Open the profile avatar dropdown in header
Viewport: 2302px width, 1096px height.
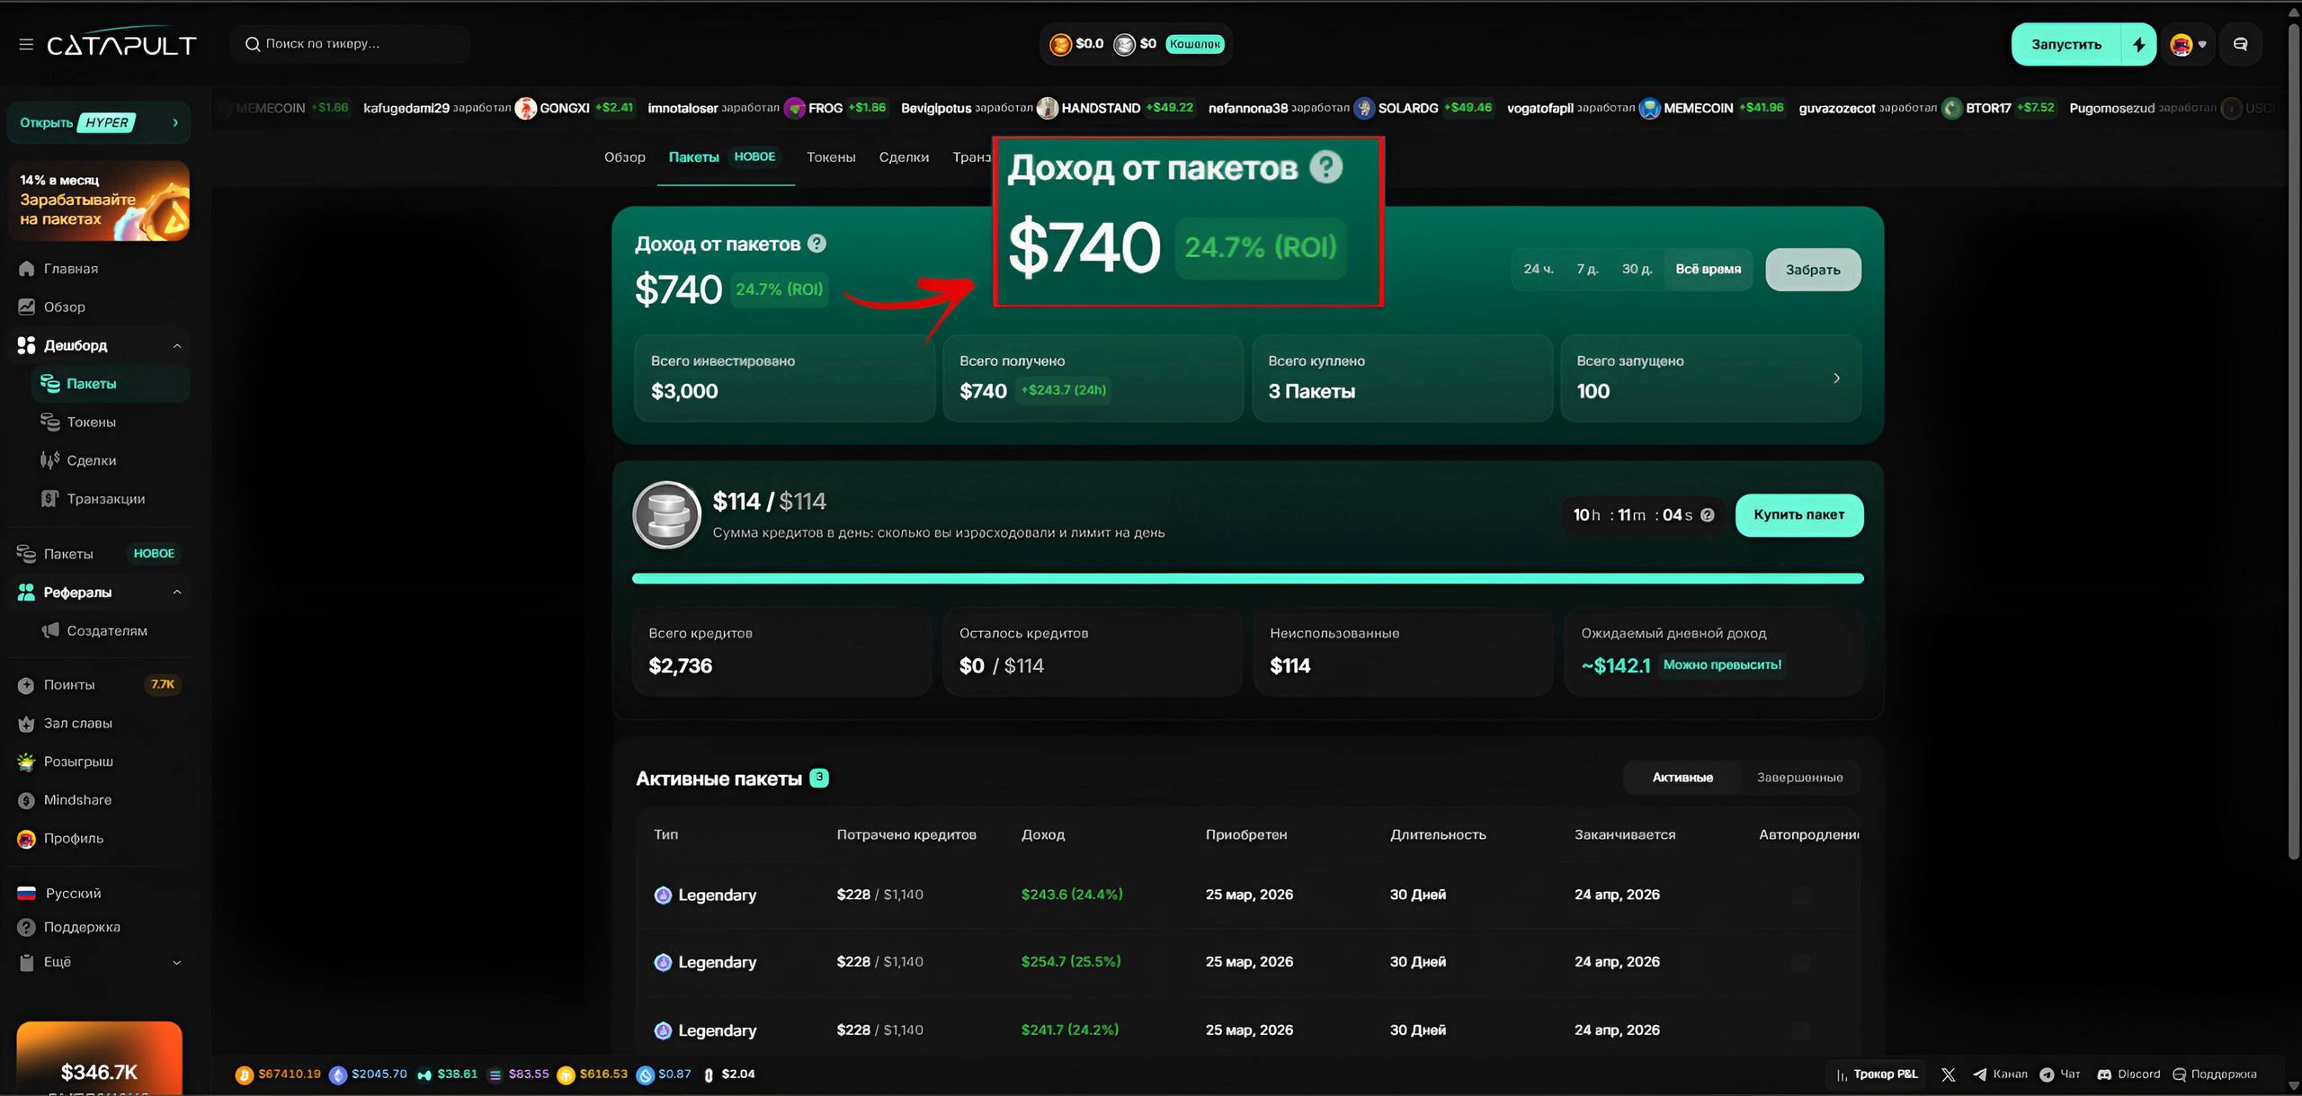[x=2188, y=44]
